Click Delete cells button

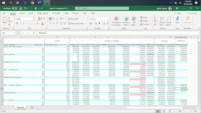click(144, 21)
